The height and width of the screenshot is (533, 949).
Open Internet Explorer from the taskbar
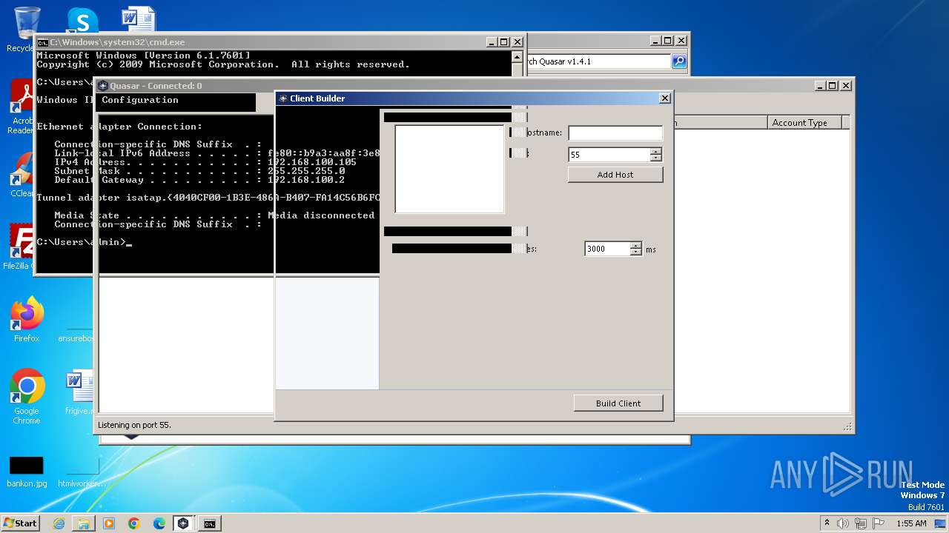click(x=59, y=523)
